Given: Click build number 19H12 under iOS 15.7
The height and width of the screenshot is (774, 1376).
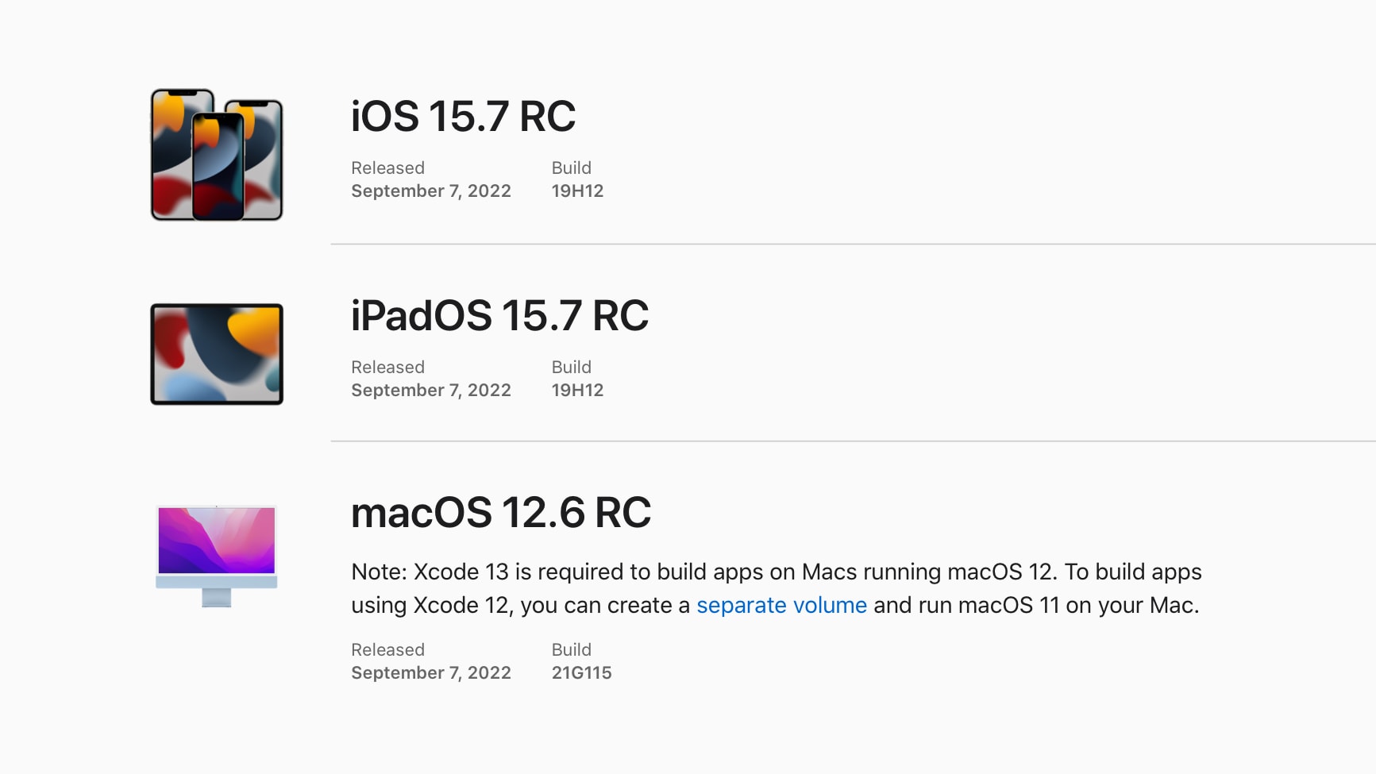Looking at the screenshot, I should tap(578, 191).
